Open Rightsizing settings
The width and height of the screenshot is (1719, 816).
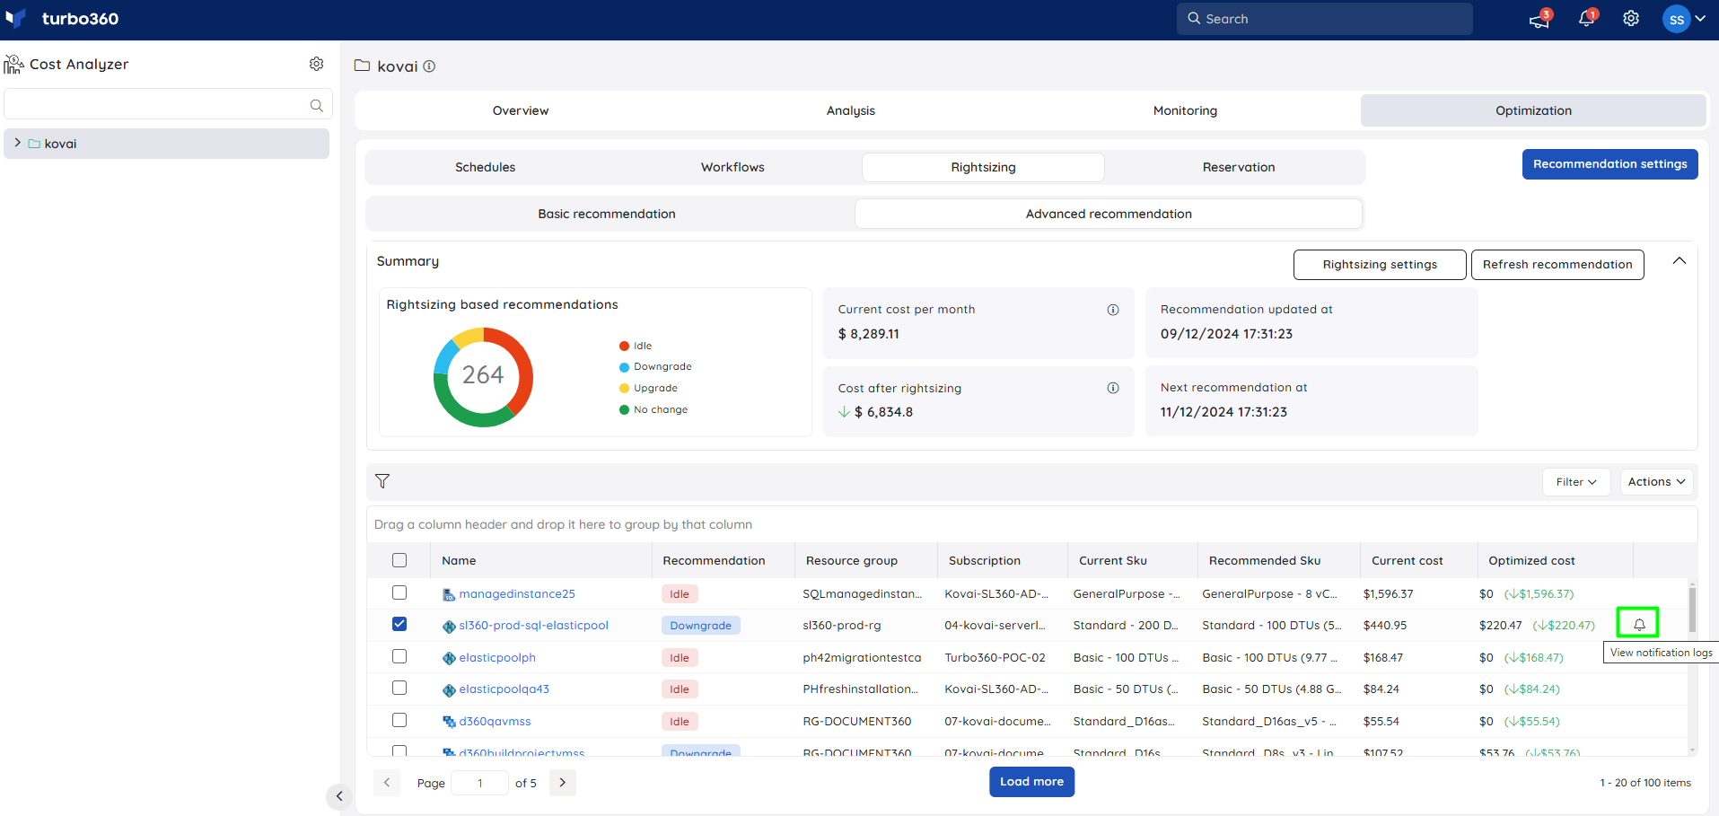coord(1380,265)
